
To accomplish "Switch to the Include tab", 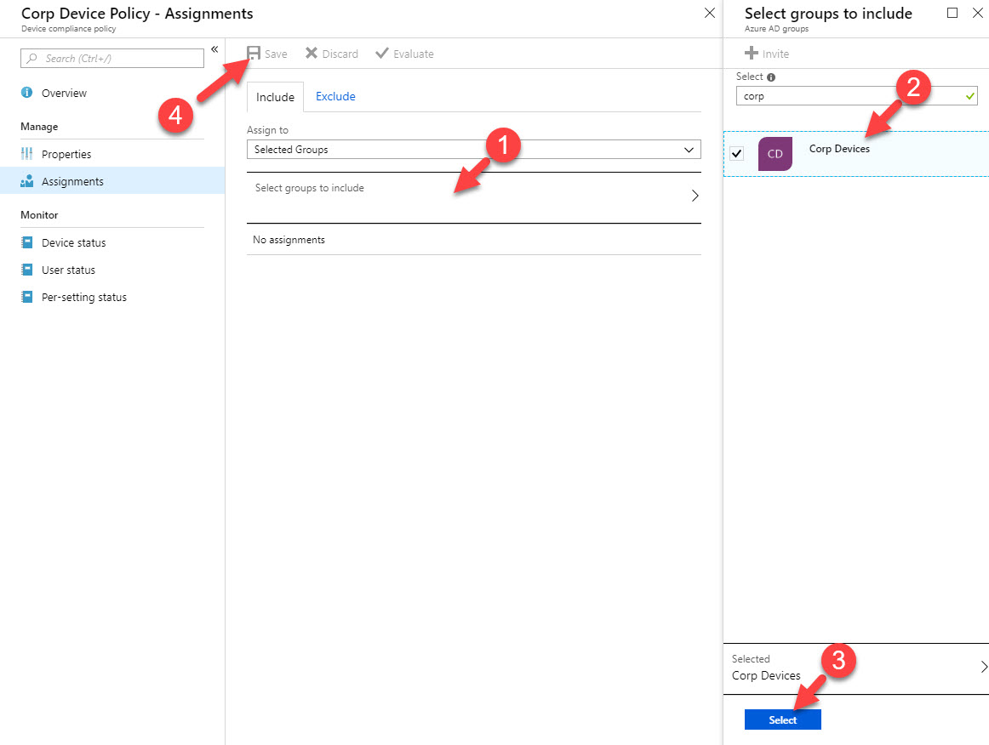I will click(275, 97).
